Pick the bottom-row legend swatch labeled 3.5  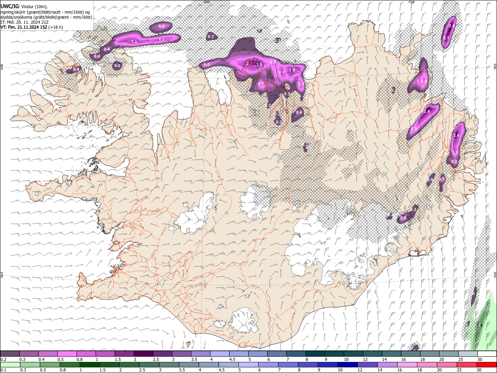(189, 364)
